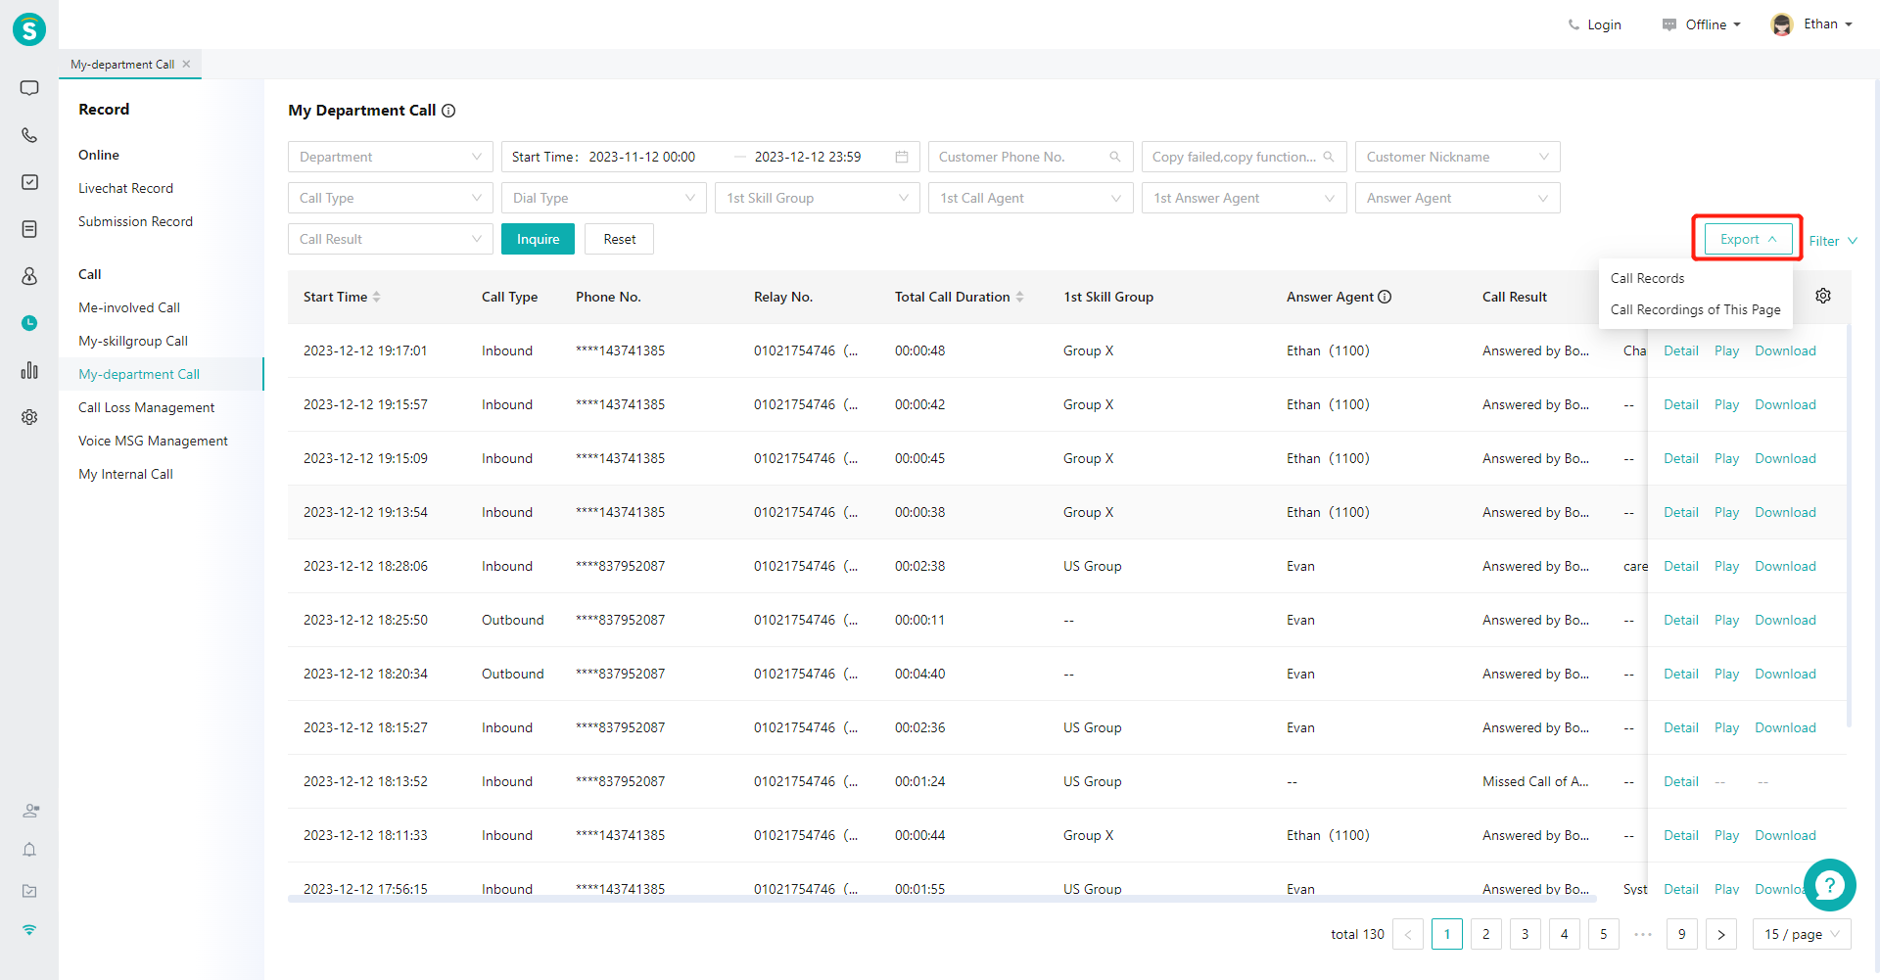Open the Offline status dropdown
Screen dimensions: 1880x980
pyautogui.click(x=1701, y=24)
